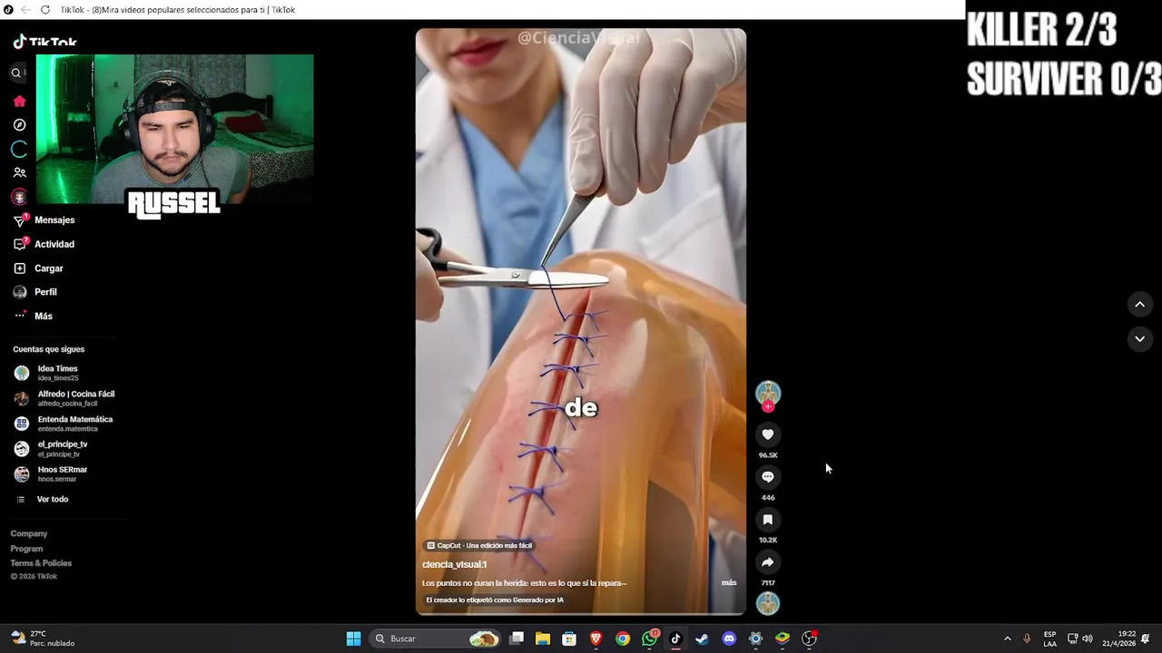Open WhatsApp from taskbar

(649, 638)
